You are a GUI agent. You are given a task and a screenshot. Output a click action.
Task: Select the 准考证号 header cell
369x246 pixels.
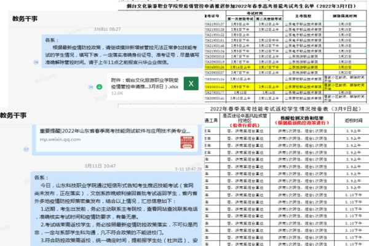pos(215,16)
